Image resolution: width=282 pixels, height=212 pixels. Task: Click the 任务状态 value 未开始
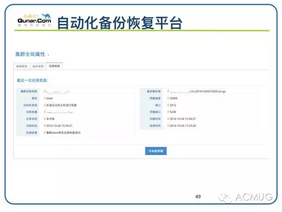(x=50, y=119)
